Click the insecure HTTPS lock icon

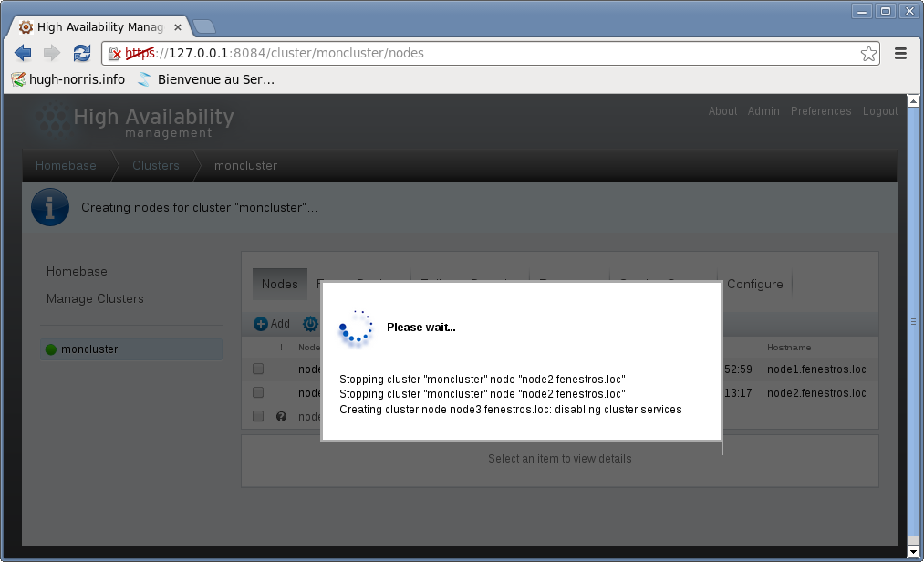(115, 53)
